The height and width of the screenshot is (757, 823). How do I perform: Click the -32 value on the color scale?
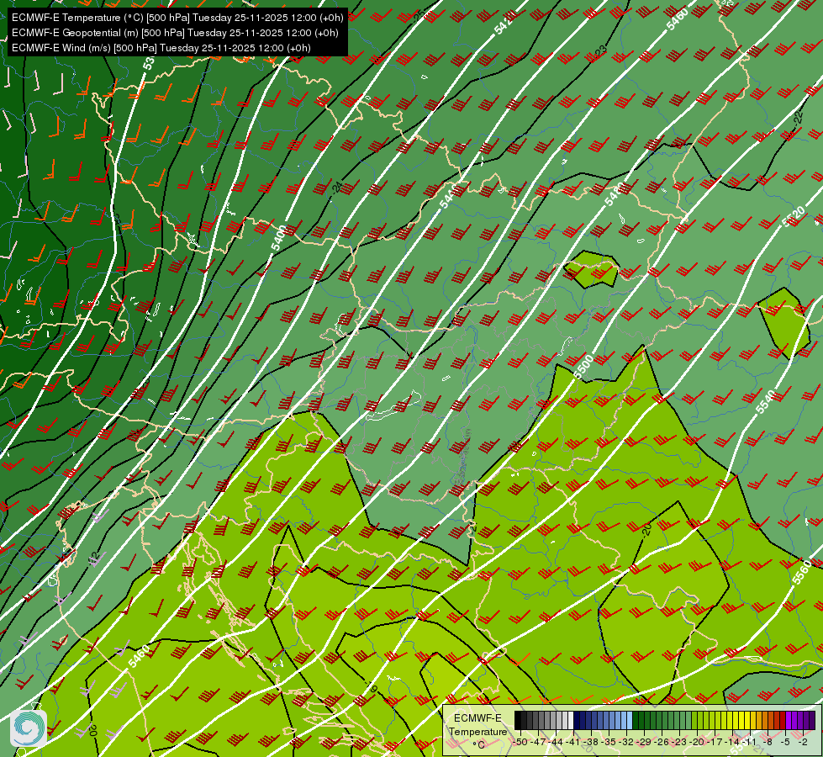626,742
